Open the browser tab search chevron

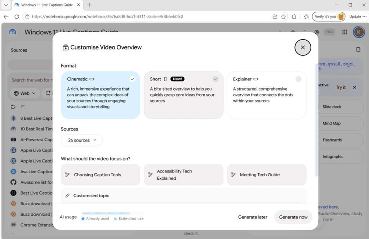(6, 5)
